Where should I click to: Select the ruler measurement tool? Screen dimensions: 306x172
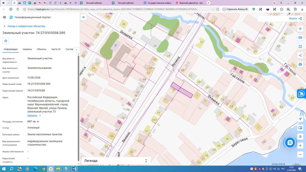click(300, 37)
